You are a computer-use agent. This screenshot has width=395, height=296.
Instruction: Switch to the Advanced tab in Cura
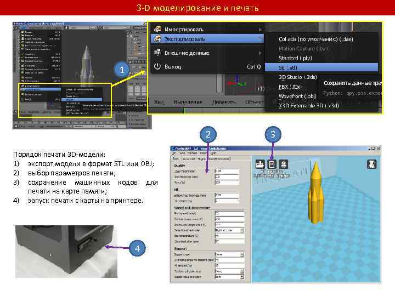click(x=189, y=159)
